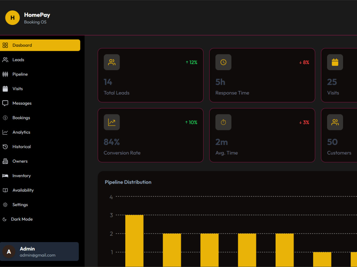Click the Visits calendar icon in sidebar
357x267 pixels.
(x=5, y=89)
